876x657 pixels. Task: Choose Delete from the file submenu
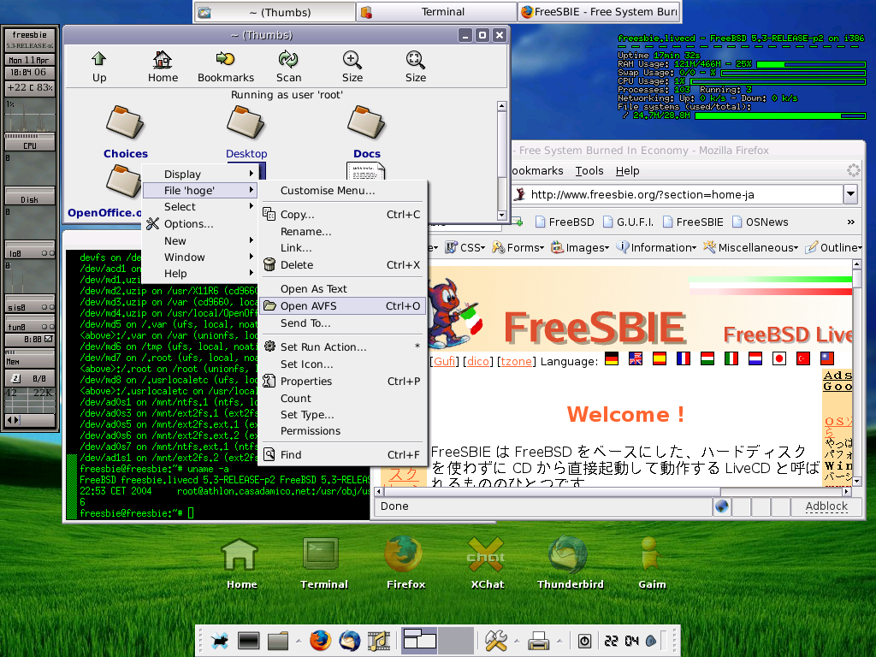point(342,265)
